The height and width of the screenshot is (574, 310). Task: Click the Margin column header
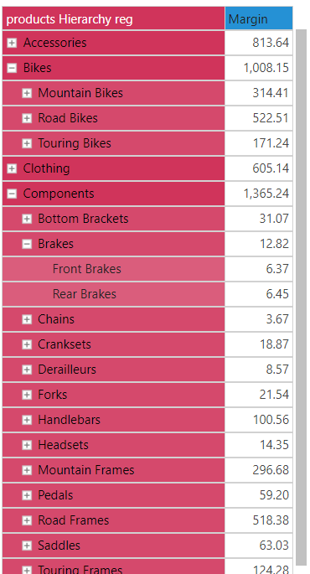coord(259,18)
